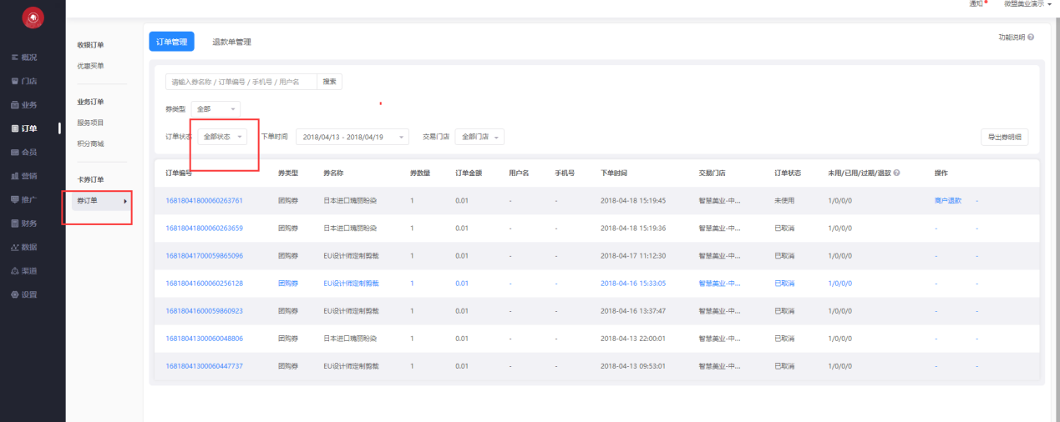The height and width of the screenshot is (422, 1060).
Task: Click the 搜索 search button
Action: pyautogui.click(x=330, y=82)
